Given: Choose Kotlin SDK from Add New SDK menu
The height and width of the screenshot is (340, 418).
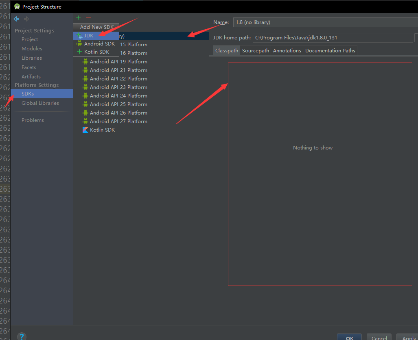Looking at the screenshot, I should coord(96,52).
